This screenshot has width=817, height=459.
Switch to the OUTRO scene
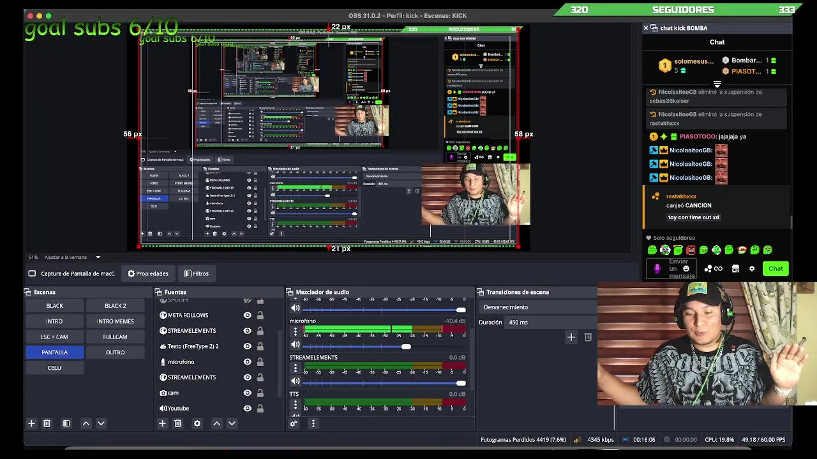click(115, 352)
